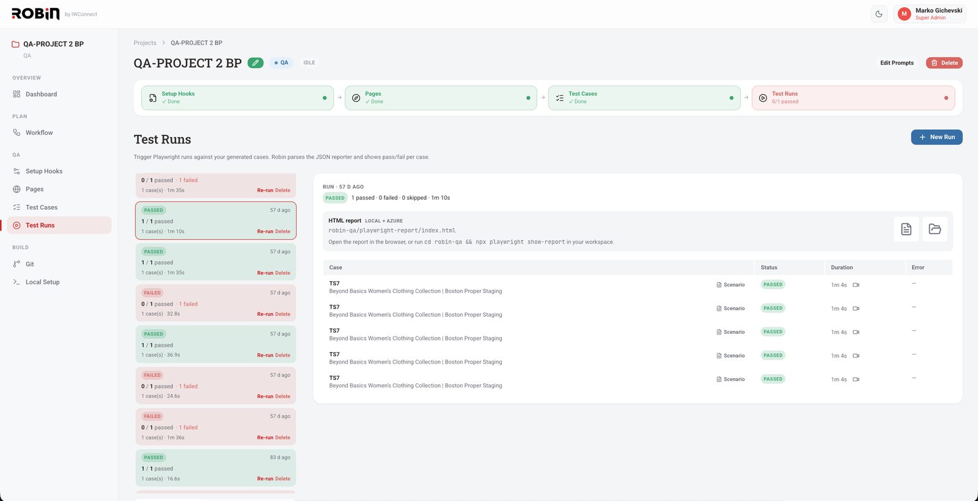Click the red Delete project button
The image size is (978, 501).
(944, 63)
